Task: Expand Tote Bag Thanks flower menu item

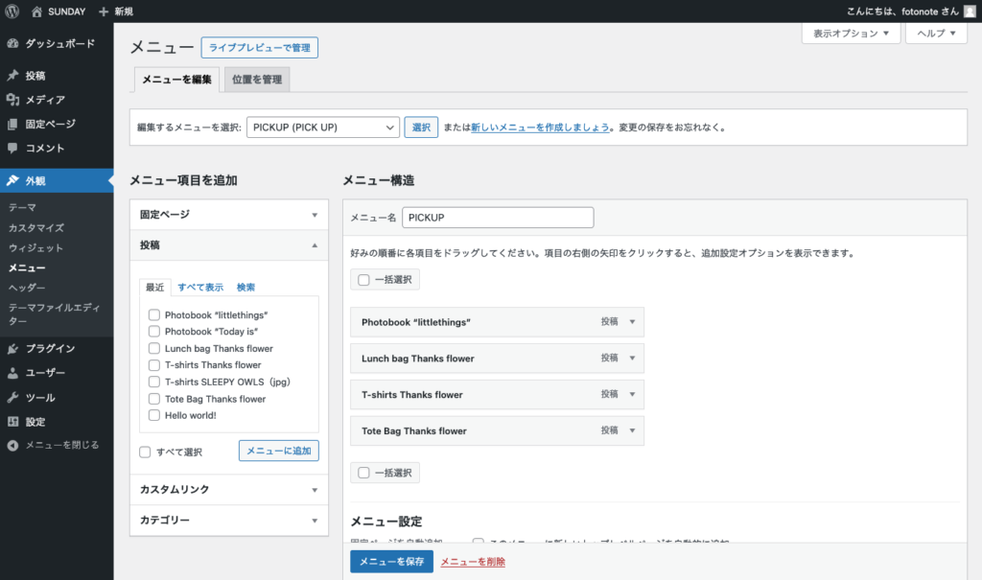Action: [x=631, y=430]
